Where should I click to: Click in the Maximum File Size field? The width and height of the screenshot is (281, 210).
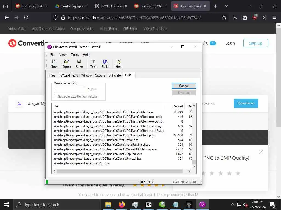pos(69,89)
